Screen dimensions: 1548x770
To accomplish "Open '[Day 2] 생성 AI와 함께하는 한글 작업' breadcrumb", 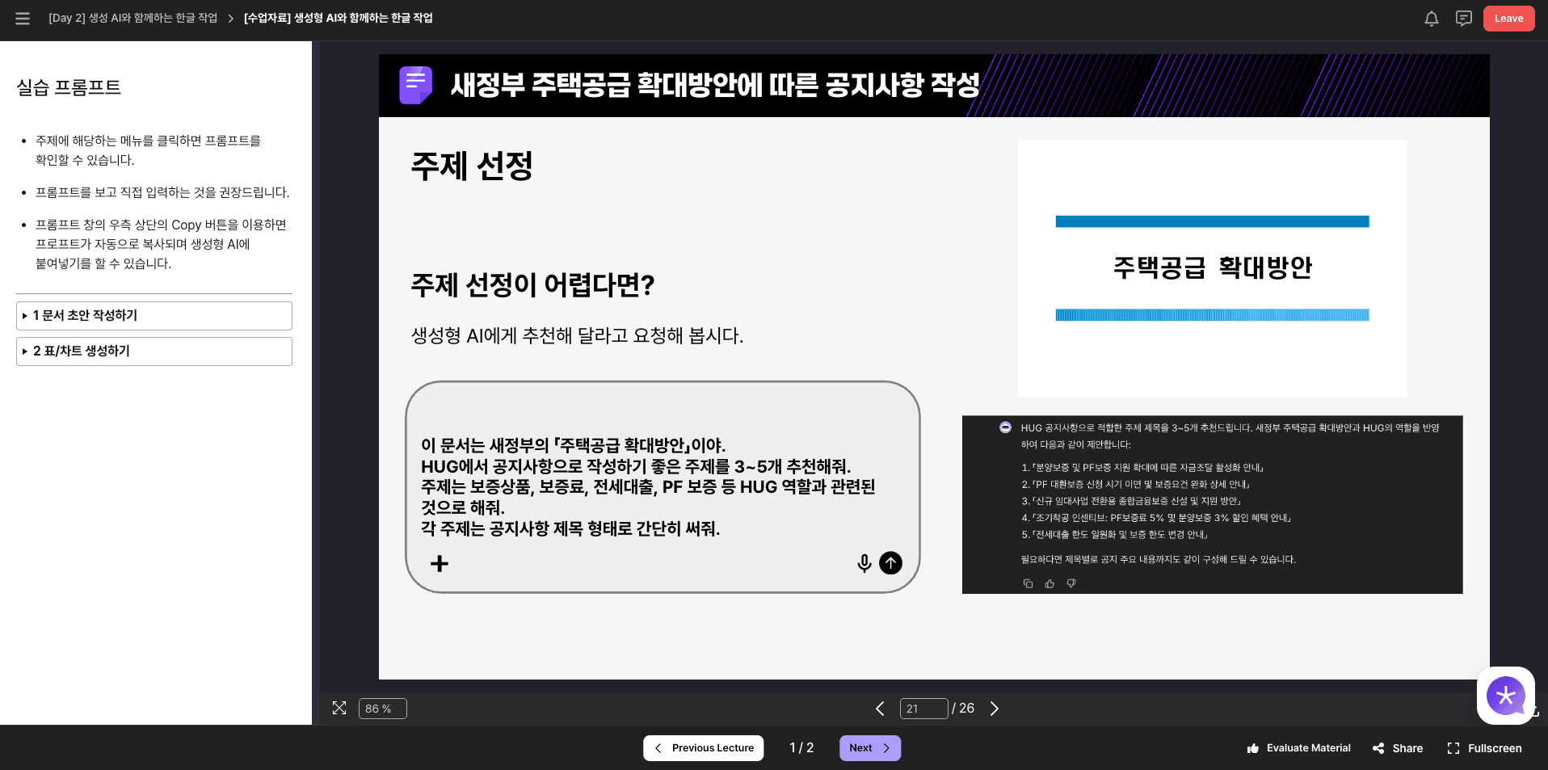I will pyautogui.click(x=133, y=18).
